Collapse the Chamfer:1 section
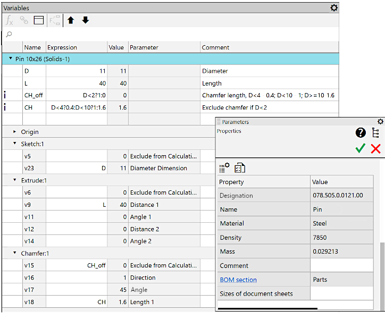Screen dimensions: 385x319 pyautogui.click(x=15, y=254)
